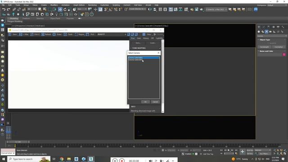288x162 pixels.
Task: Open Render Setup teapot icon
Action: pos(192,9)
